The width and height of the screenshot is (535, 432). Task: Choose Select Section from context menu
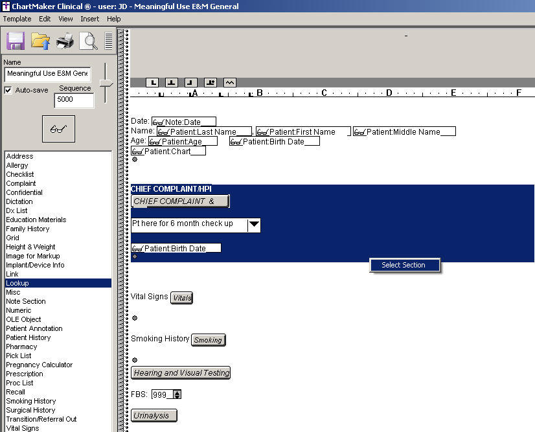point(404,265)
